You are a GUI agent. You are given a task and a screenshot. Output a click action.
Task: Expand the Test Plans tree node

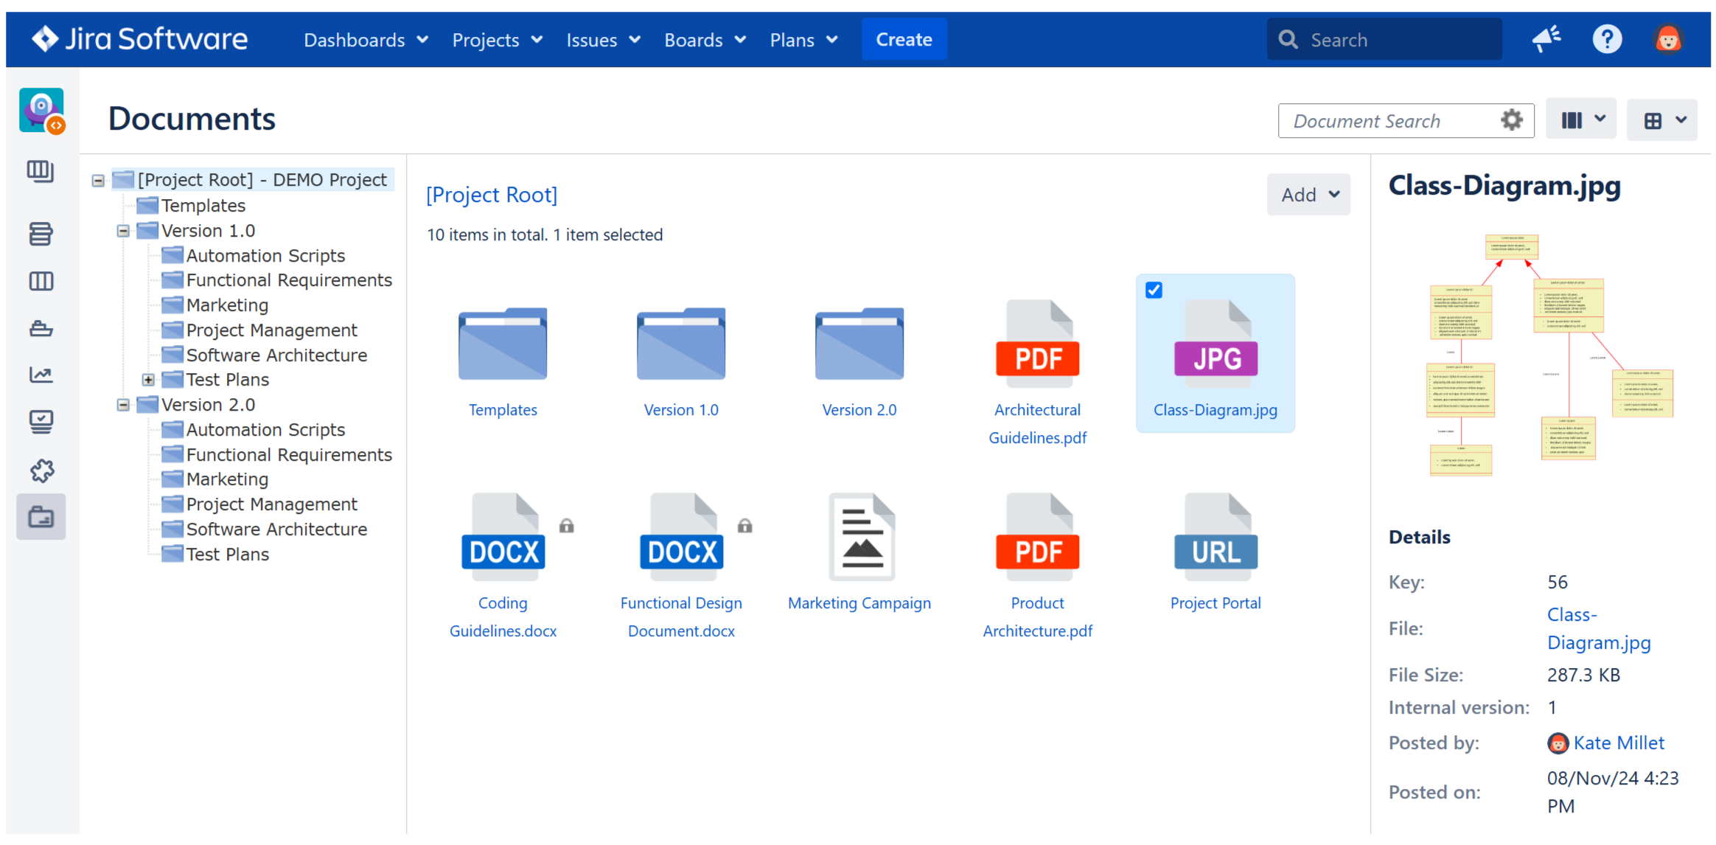150,379
